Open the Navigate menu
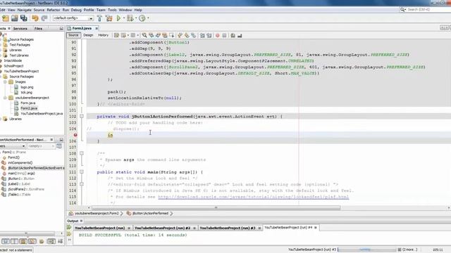451x253 pixels. click(24, 10)
